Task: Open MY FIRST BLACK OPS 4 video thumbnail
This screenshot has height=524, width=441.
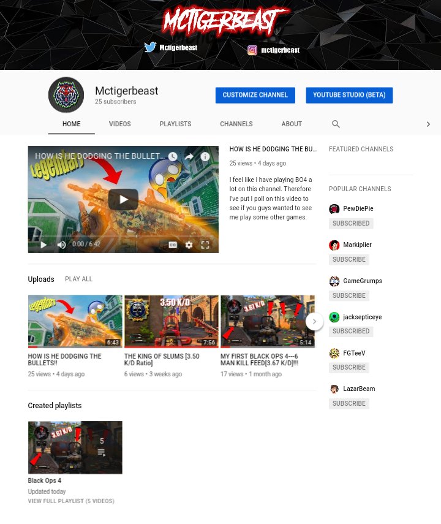Action: [268, 321]
